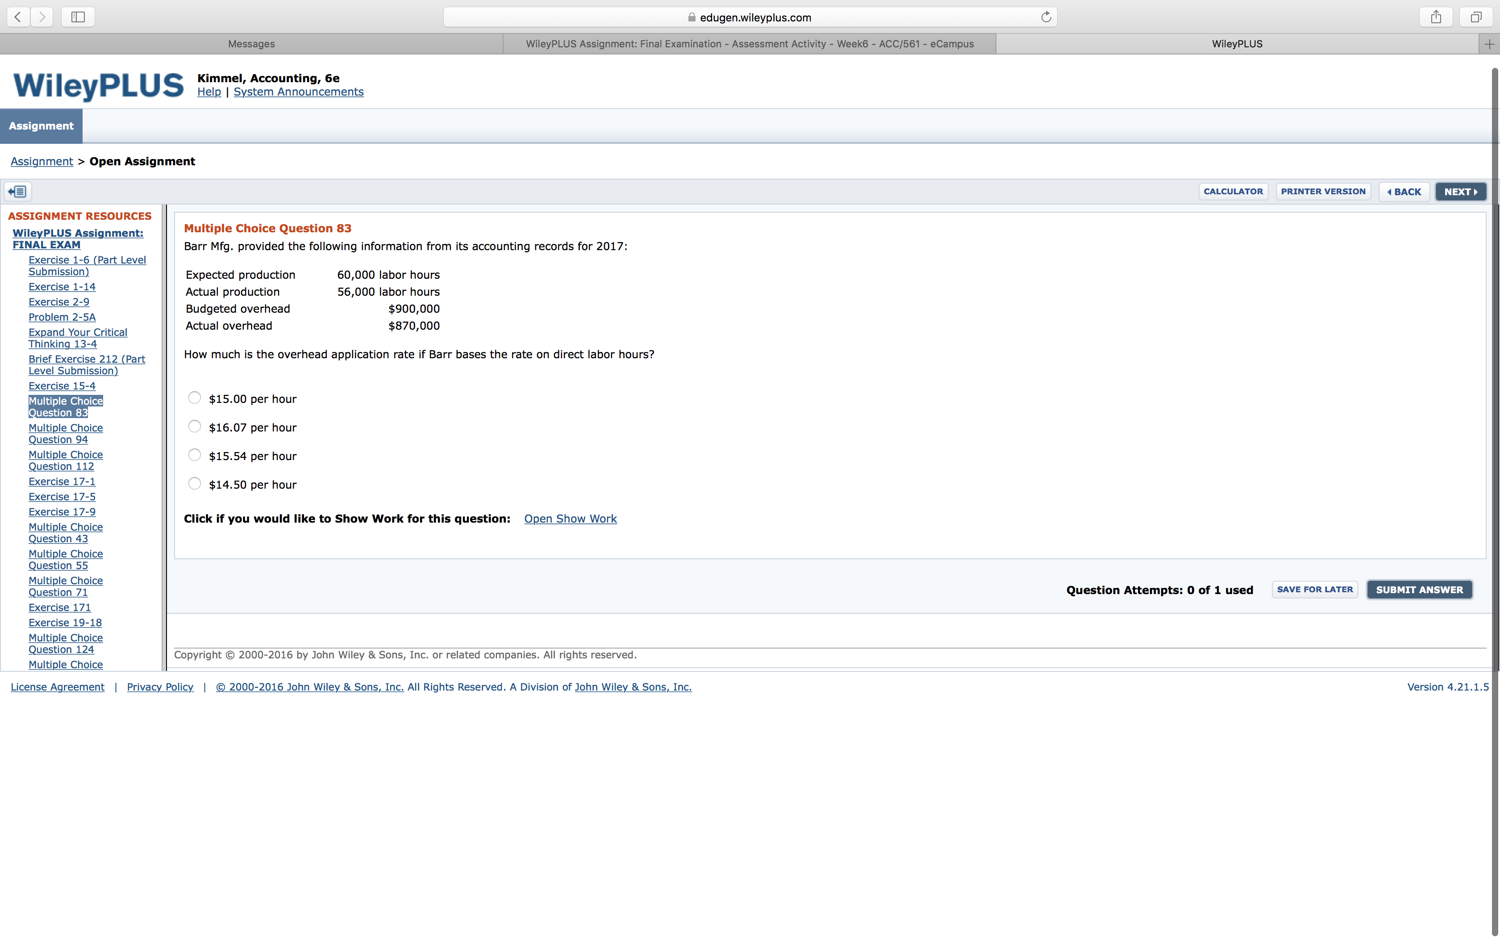Click the 60,000 labor hours value
Viewport: 1500px width, 938px height.
389,275
